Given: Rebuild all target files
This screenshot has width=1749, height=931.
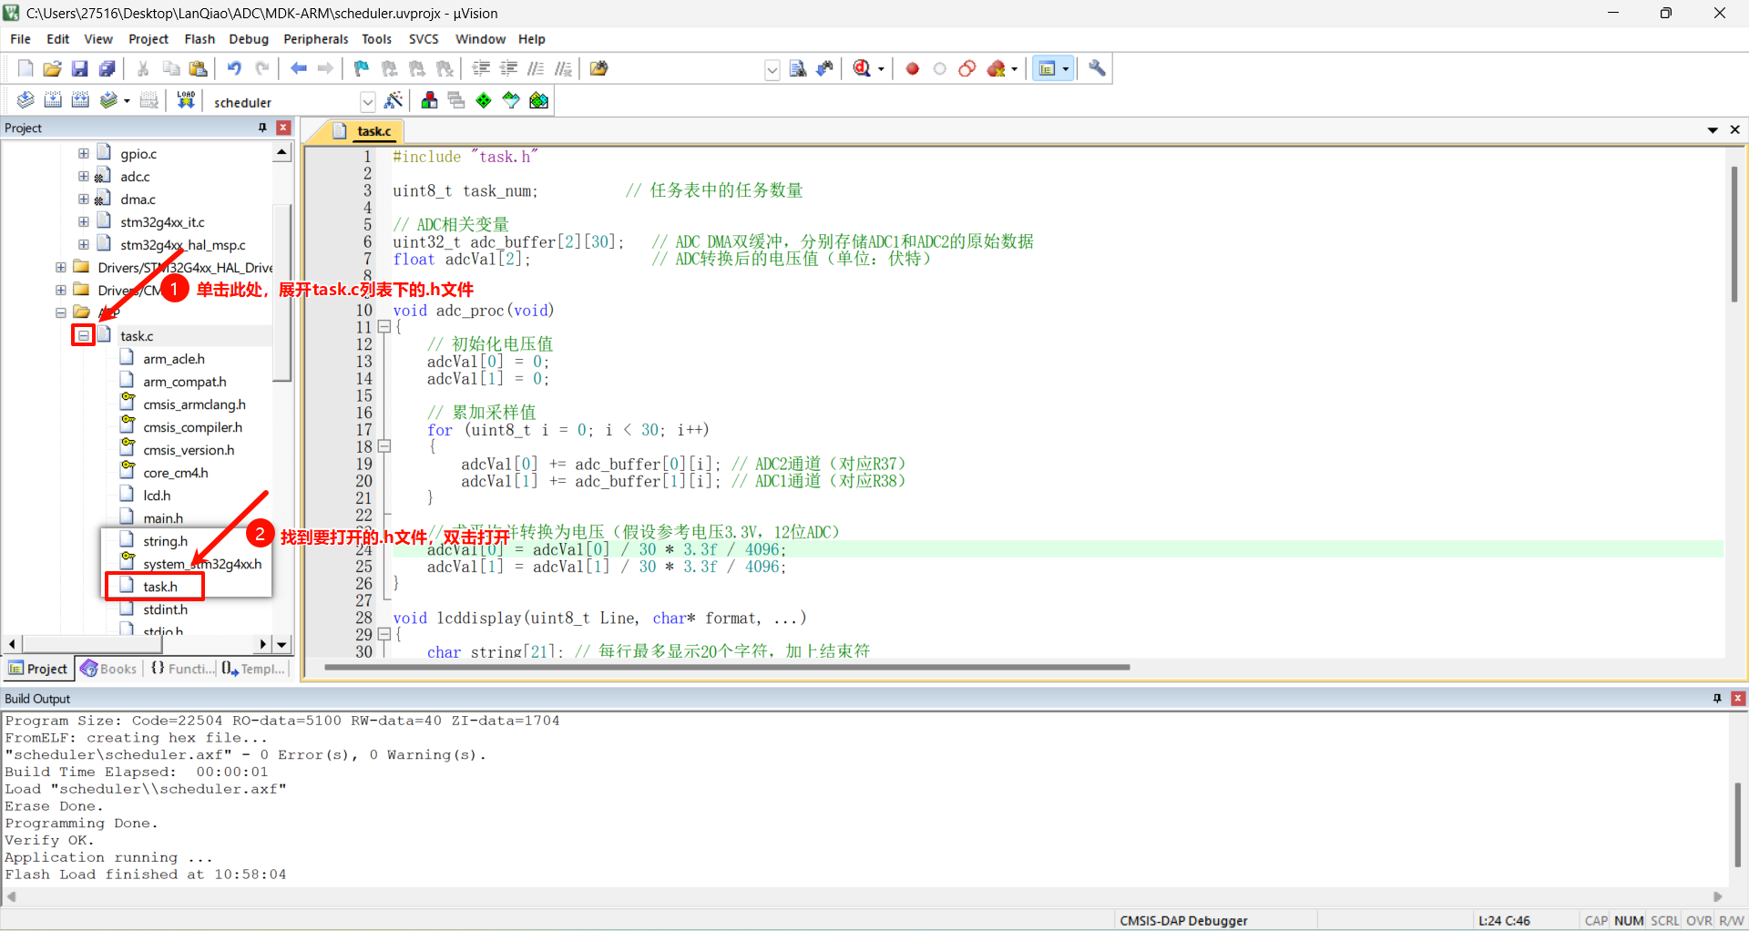Looking at the screenshot, I should [x=80, y=100].
